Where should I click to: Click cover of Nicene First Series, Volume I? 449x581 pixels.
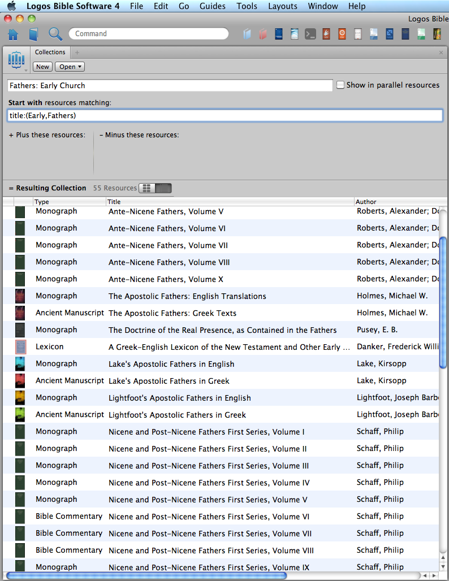point(20,432)
